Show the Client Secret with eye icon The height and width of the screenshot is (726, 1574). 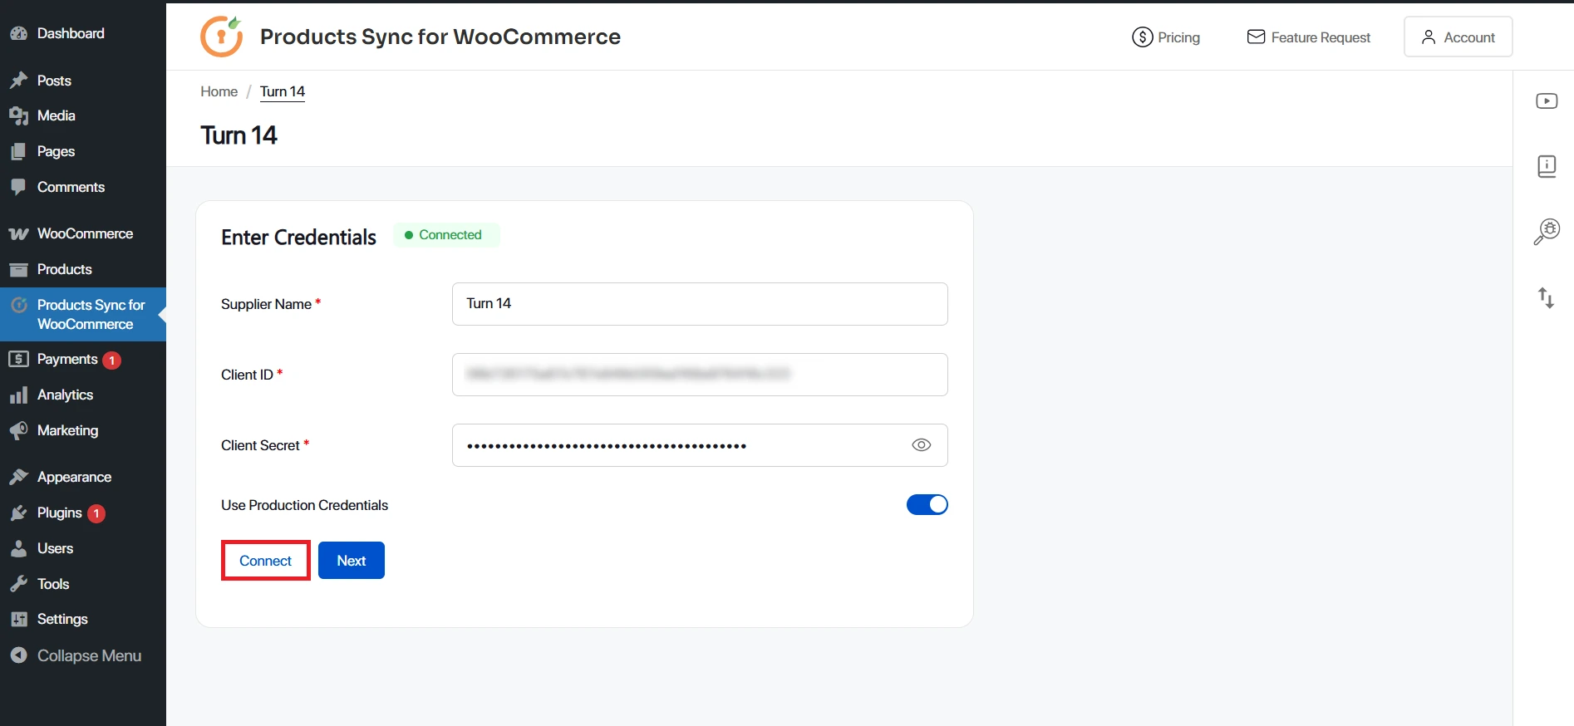[921, 445]
